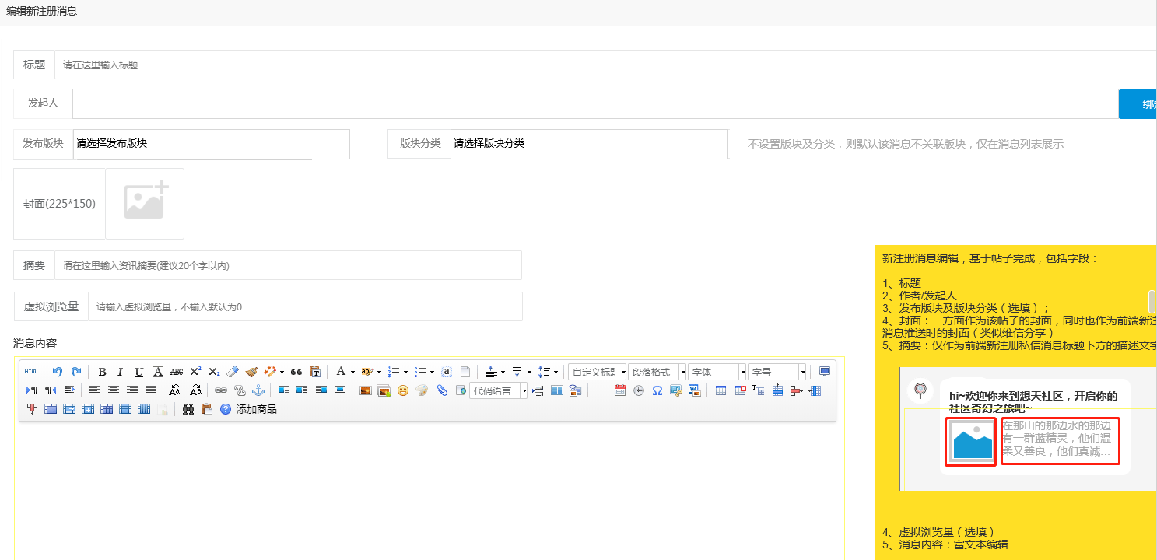Viewport: 1157px width, 560px height.
Task: Focus the 标题 title input field
Action: point(605,65)
